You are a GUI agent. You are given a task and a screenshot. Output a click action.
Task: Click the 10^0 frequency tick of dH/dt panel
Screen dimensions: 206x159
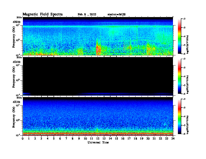(x=18, y=40)
